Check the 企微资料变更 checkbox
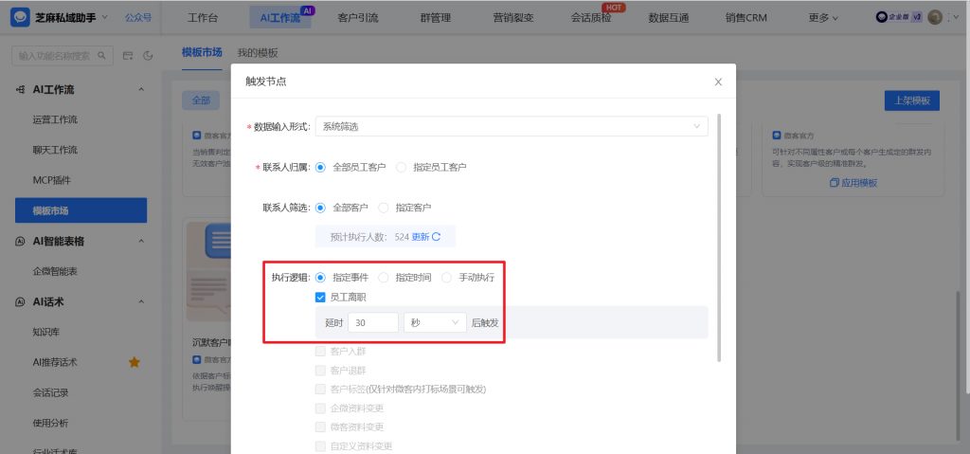Screen dimensions: 970x454 click(x=320, y=409)
